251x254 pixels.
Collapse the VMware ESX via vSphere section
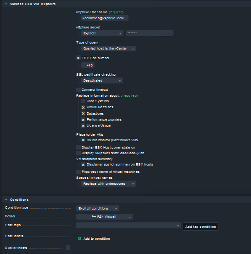click(6, 4)
